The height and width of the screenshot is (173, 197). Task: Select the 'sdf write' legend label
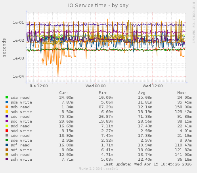pyautogui.click(x=21, y=150)
